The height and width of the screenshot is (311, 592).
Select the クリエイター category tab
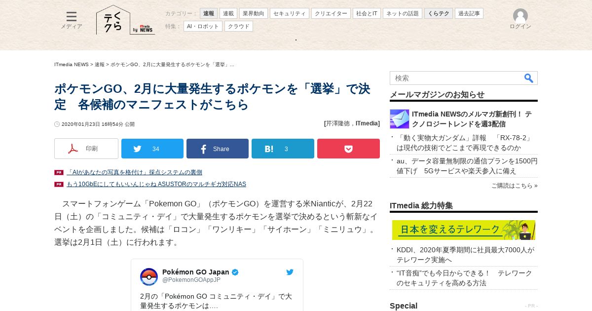click(331, 13)
